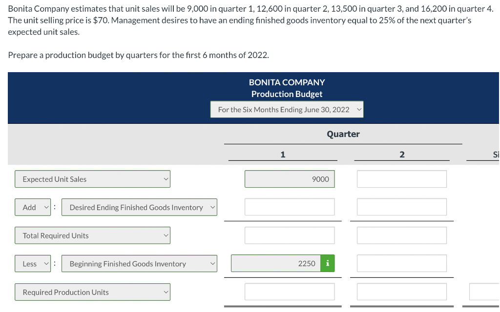Open the Desired Ending Finished Goods Inventory dropdown
Screen dimensions: 500x312
[139, 207]
